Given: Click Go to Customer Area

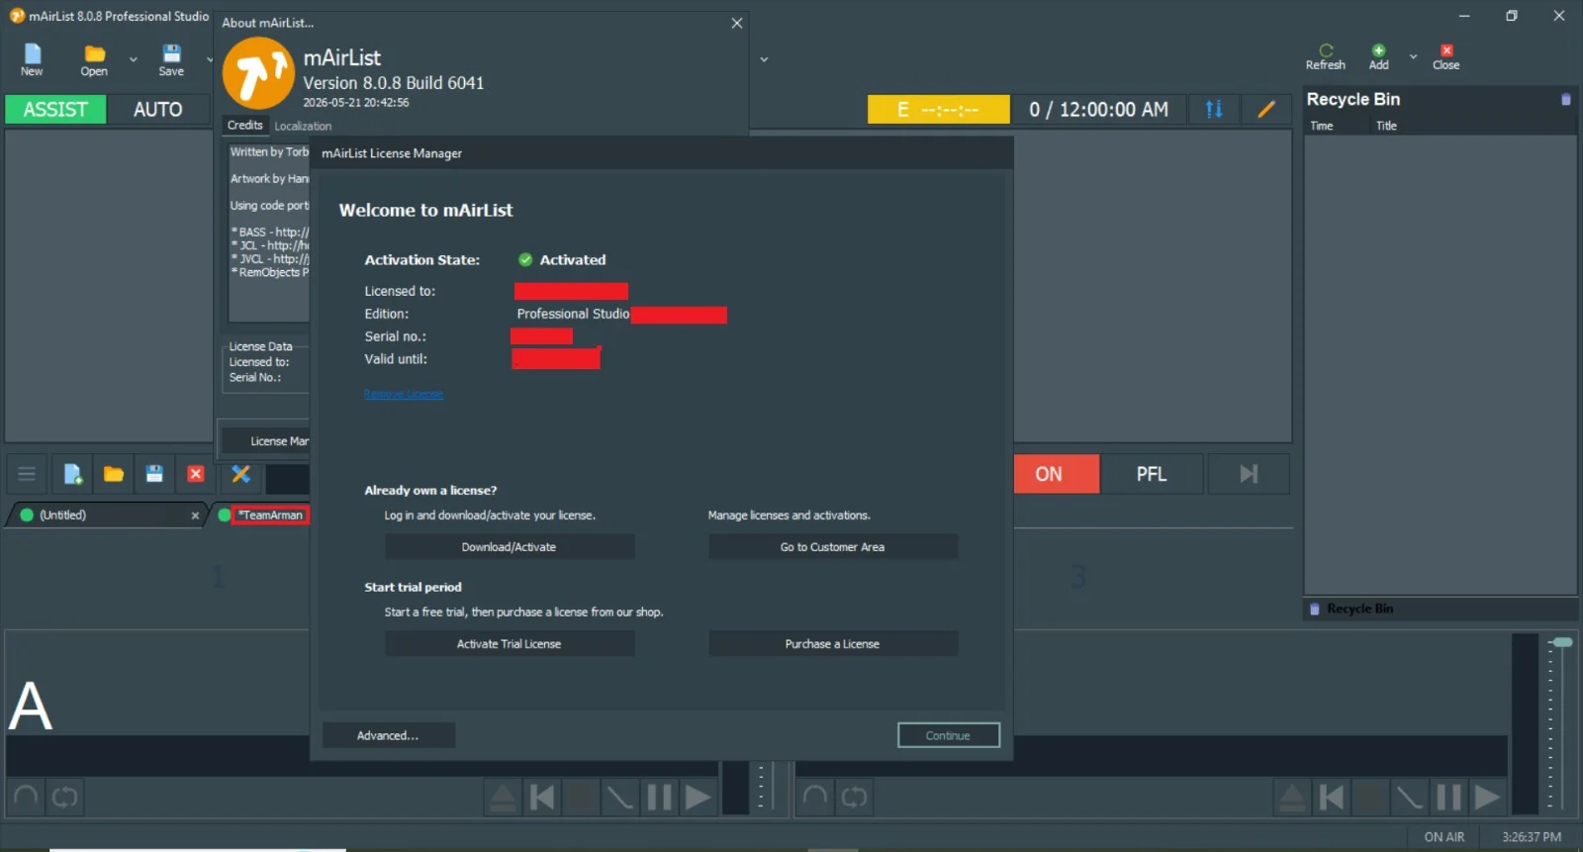Looking at the screenshot, I should (x=833, y=547).
